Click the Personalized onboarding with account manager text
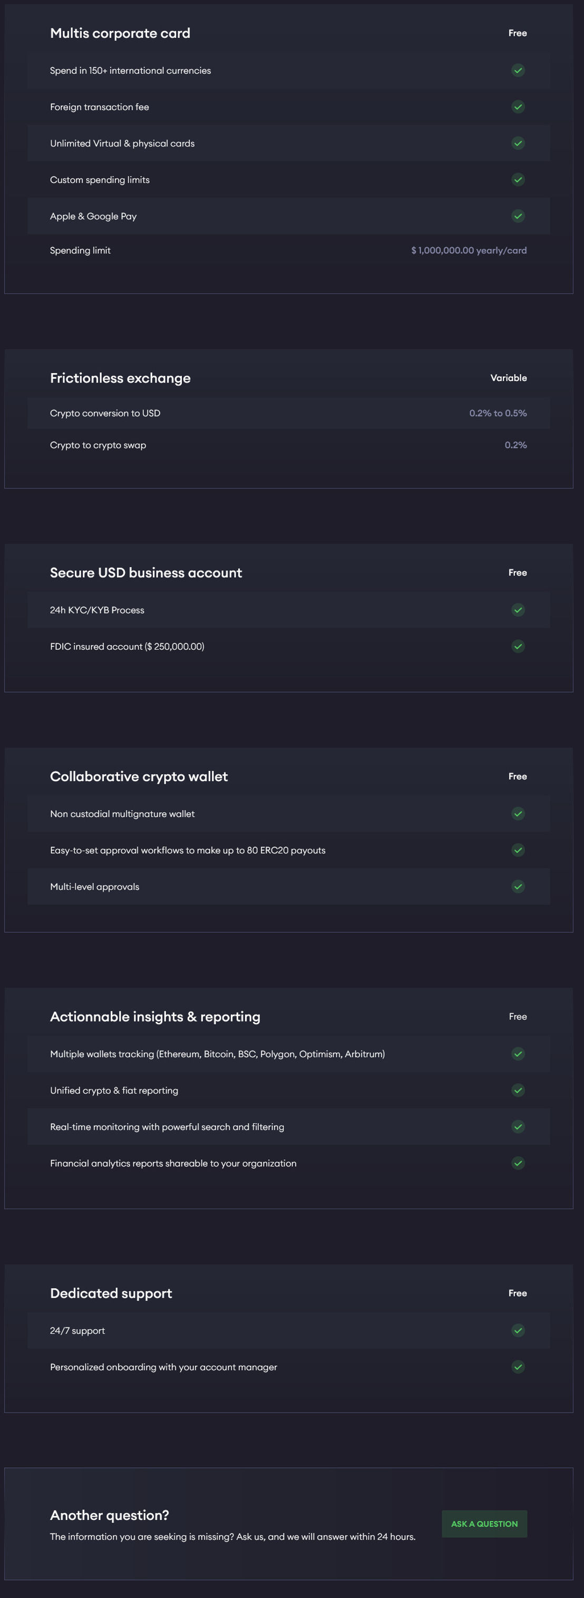 [163, 1367]
